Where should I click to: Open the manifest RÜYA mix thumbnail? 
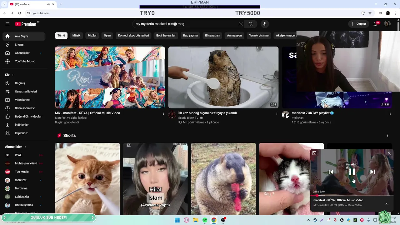pyautogui.click(x=110, y=77)
